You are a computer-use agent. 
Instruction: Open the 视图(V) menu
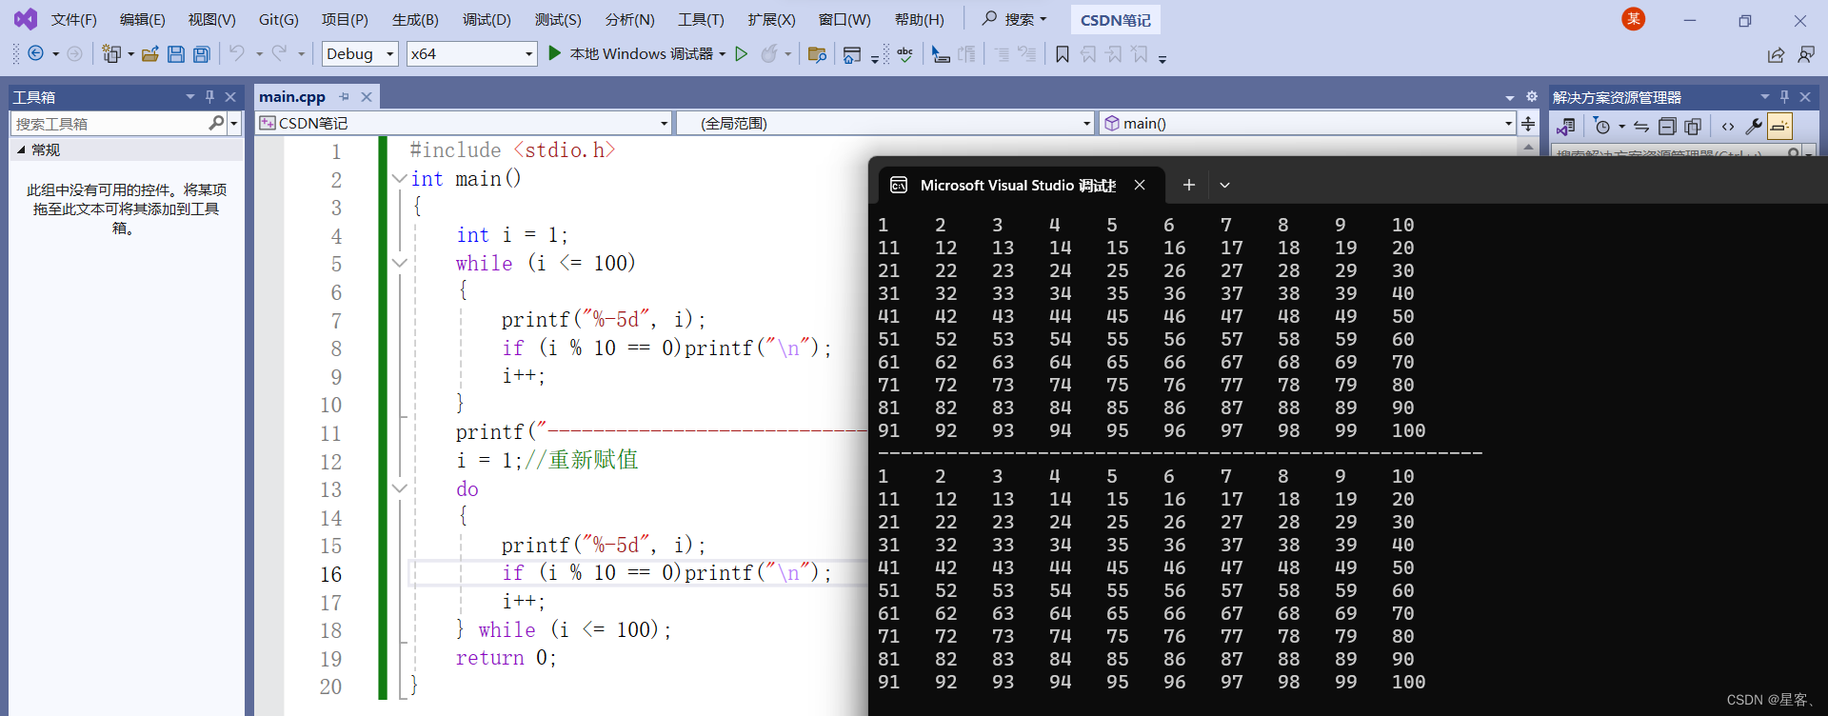point(211,20)
